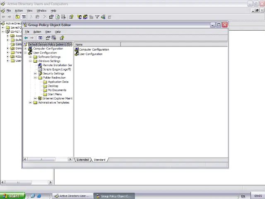Expand Internet Explorer Maintenance node
Image resolution: width=265 pixels, height=199 pixels.
pyautogui.click(x=35, y=98)
